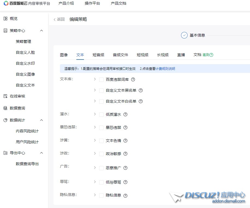Click the help icon beside 百度违禁词库

133,80
